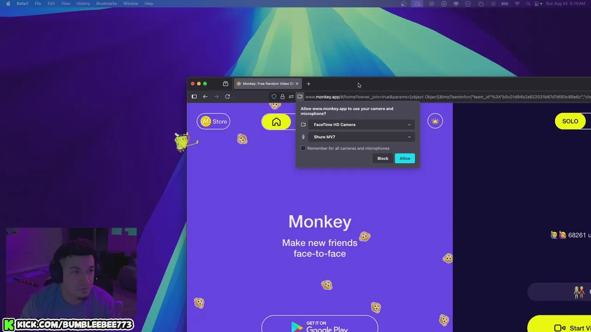Click the Block button
This screenshot has width=591, height=332.
pos(383,159)
